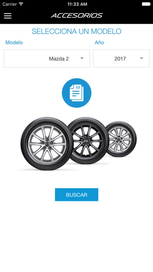Screen dimensions: 153x272
Task: Tap the blue document catalog icon
Action: 77,93
